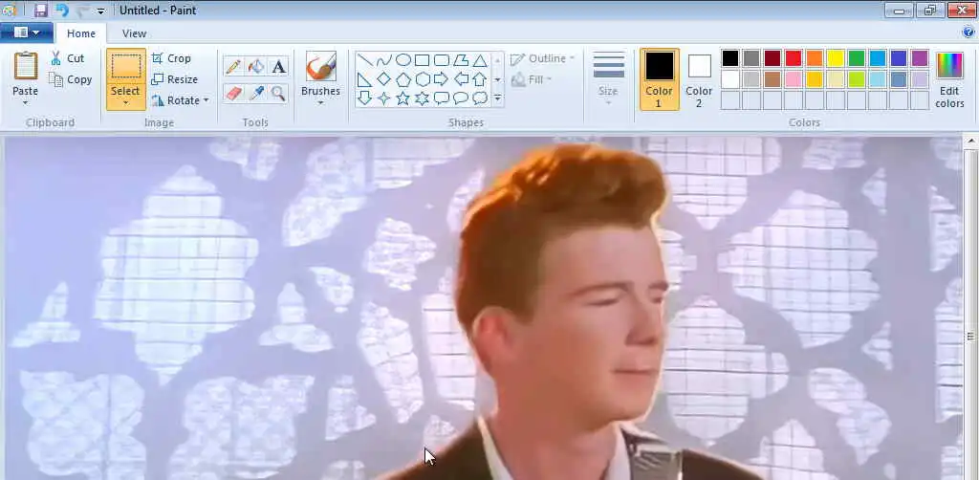Pick the orange color swatch
The width and height of the screenshot is (979, 480).
(815, 58)
